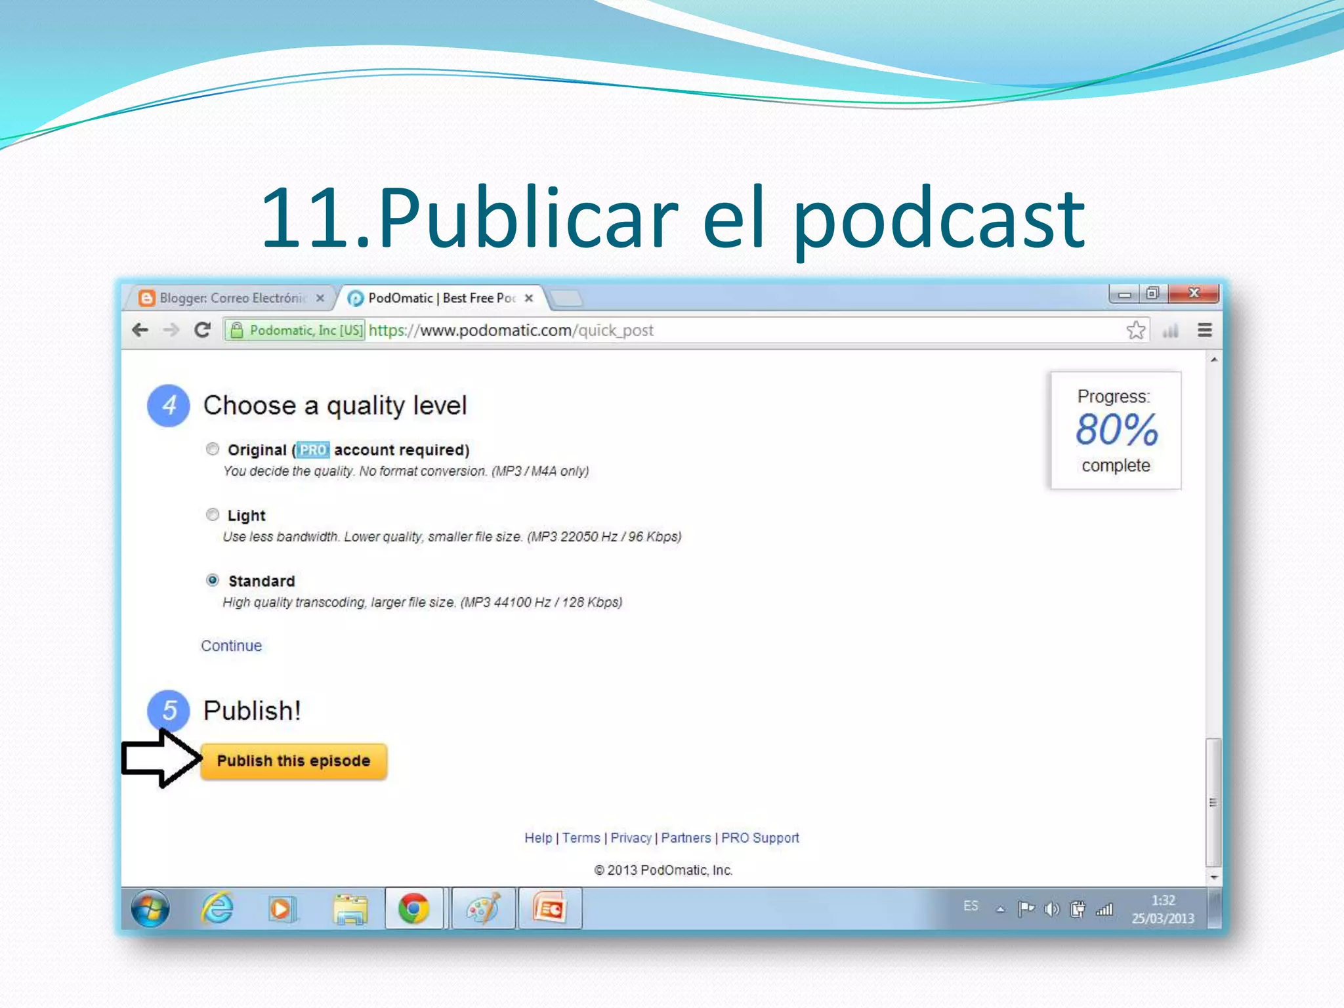The image size is (1344, 1008).
Task: Open the Help footer link
Action: 538,838
